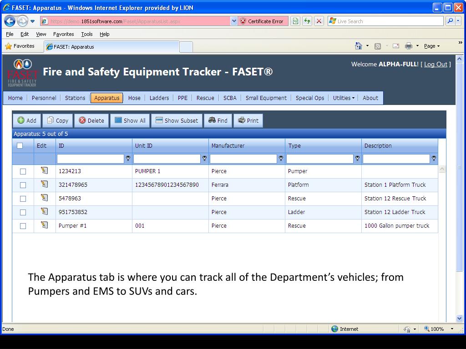Toggle the select-all checkbox in table header

[20, 145]
